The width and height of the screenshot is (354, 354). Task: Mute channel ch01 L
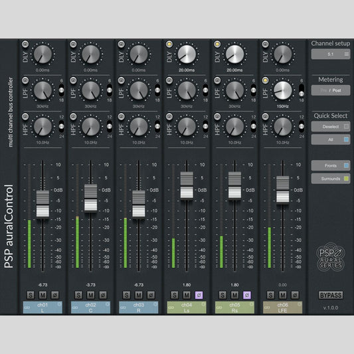pos(43,295)
